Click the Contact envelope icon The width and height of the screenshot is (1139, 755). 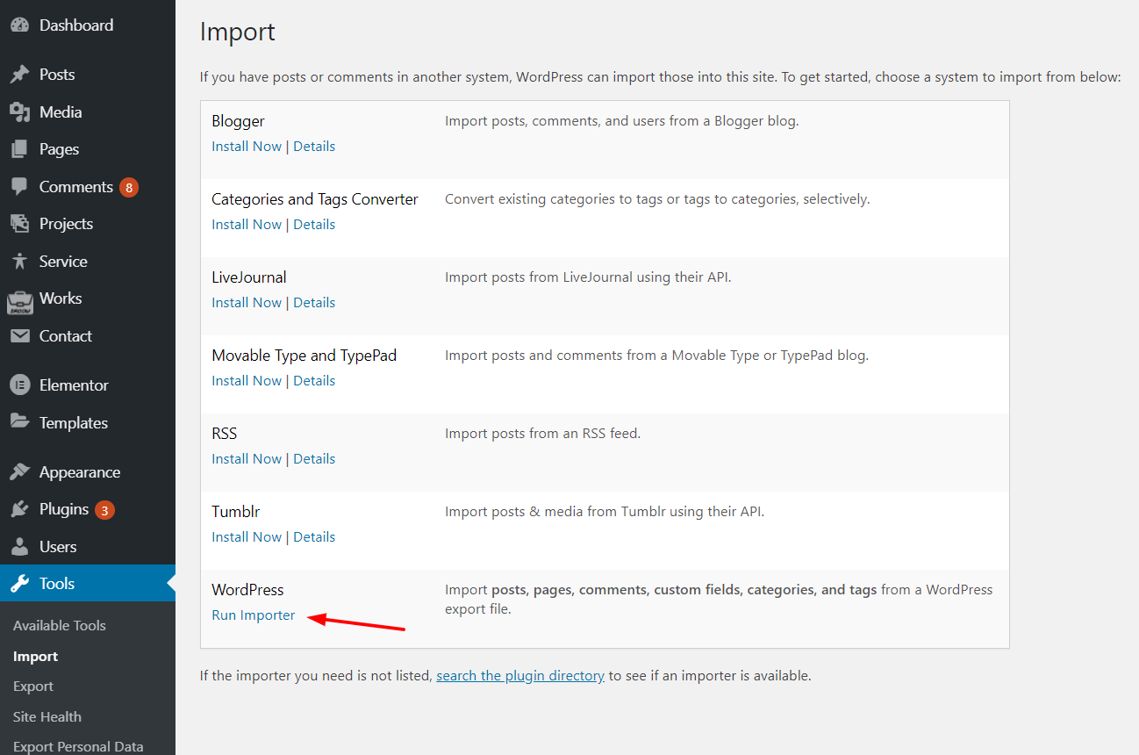[19, 336]
